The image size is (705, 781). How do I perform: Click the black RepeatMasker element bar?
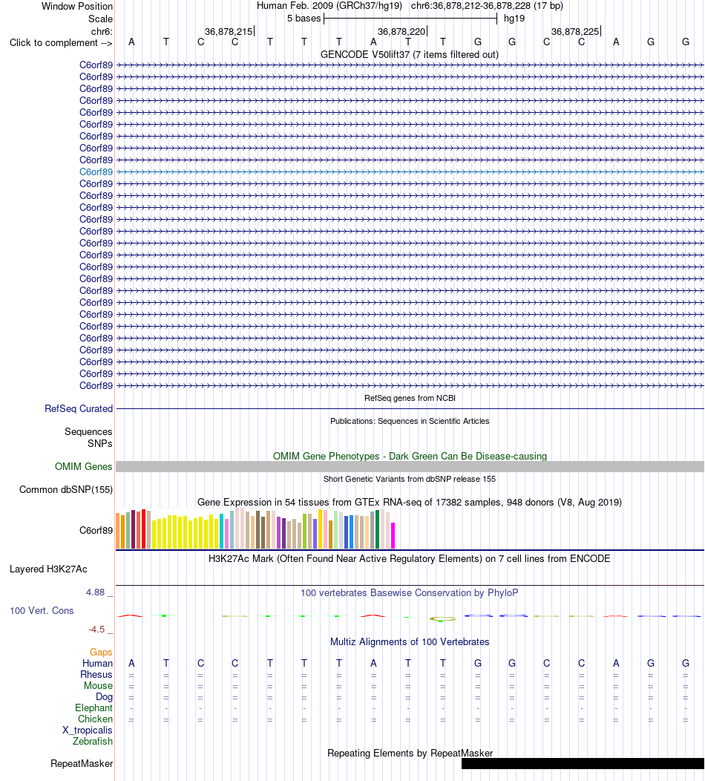(583, 764)
